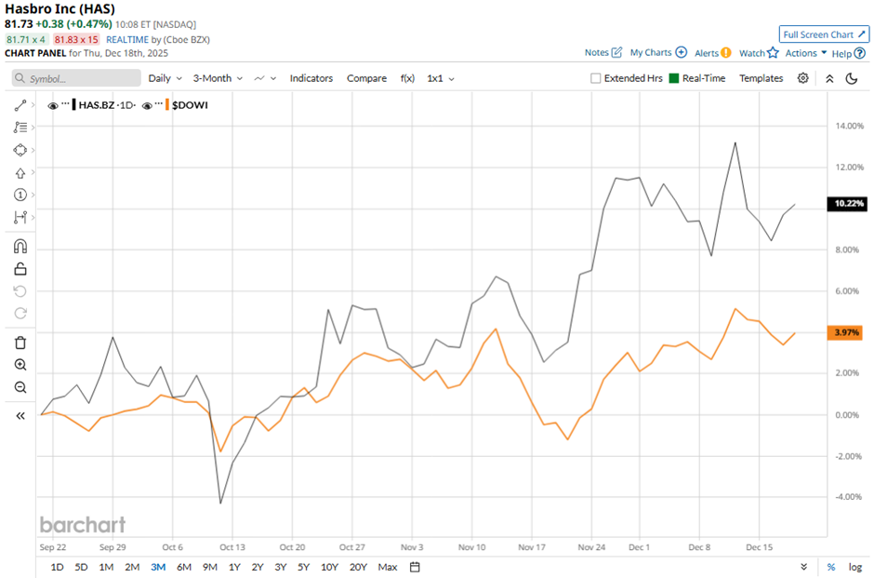Click the My Charts link

point(651,52)
